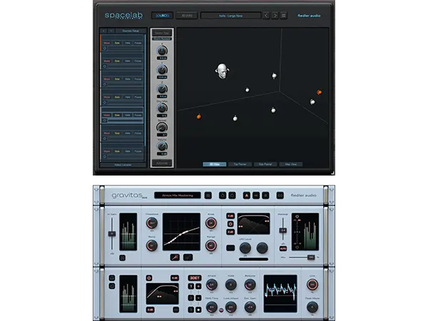This screenshot has width=428, height=321.
Task: Open the Halls - Large Nice preset dropdown
Action: [230, 16]
